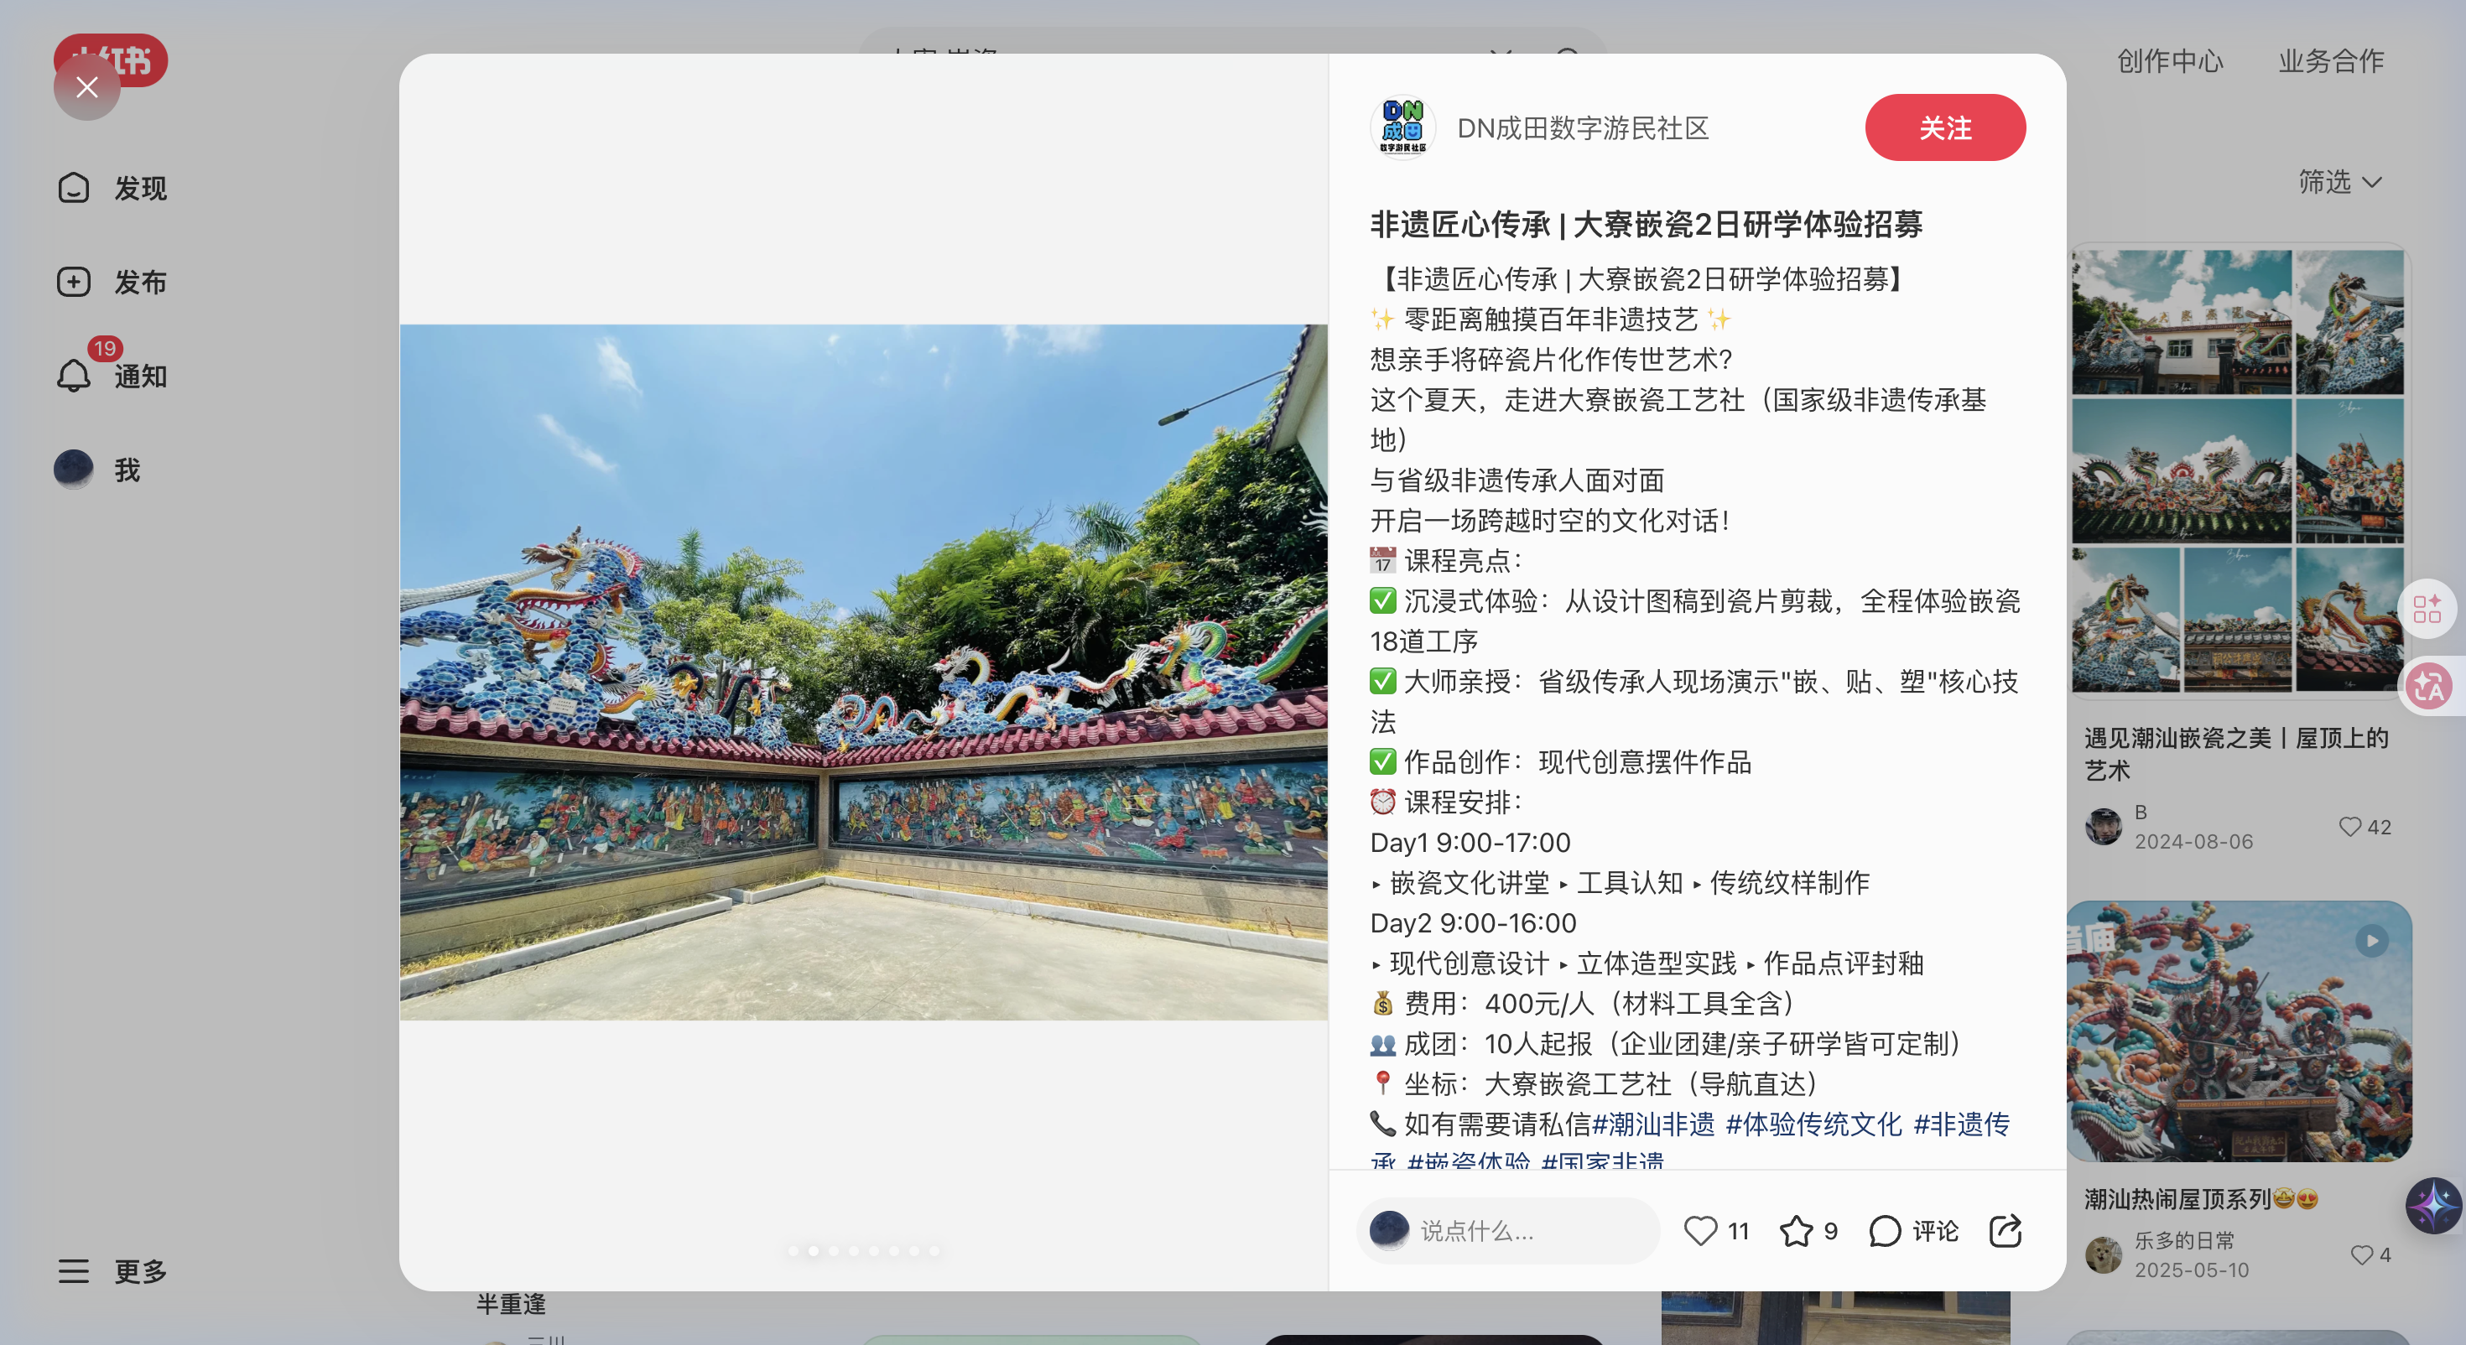
Task: Like the 遇见潮汕嵌瓷之美 card heart
Action: (x=2350, y=826)
